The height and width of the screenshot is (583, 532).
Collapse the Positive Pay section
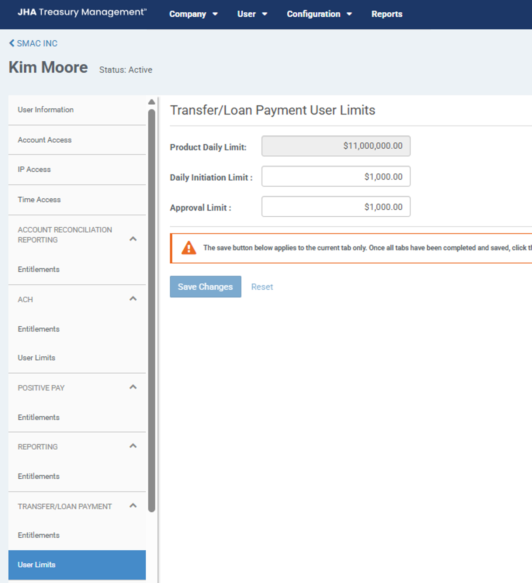pyautogui.click(x=133, y=387)
